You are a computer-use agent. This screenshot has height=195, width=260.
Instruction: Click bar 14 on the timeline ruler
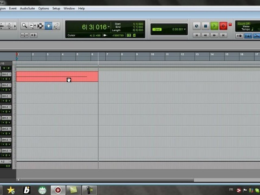pyautogui.click(x=212, y=54)
